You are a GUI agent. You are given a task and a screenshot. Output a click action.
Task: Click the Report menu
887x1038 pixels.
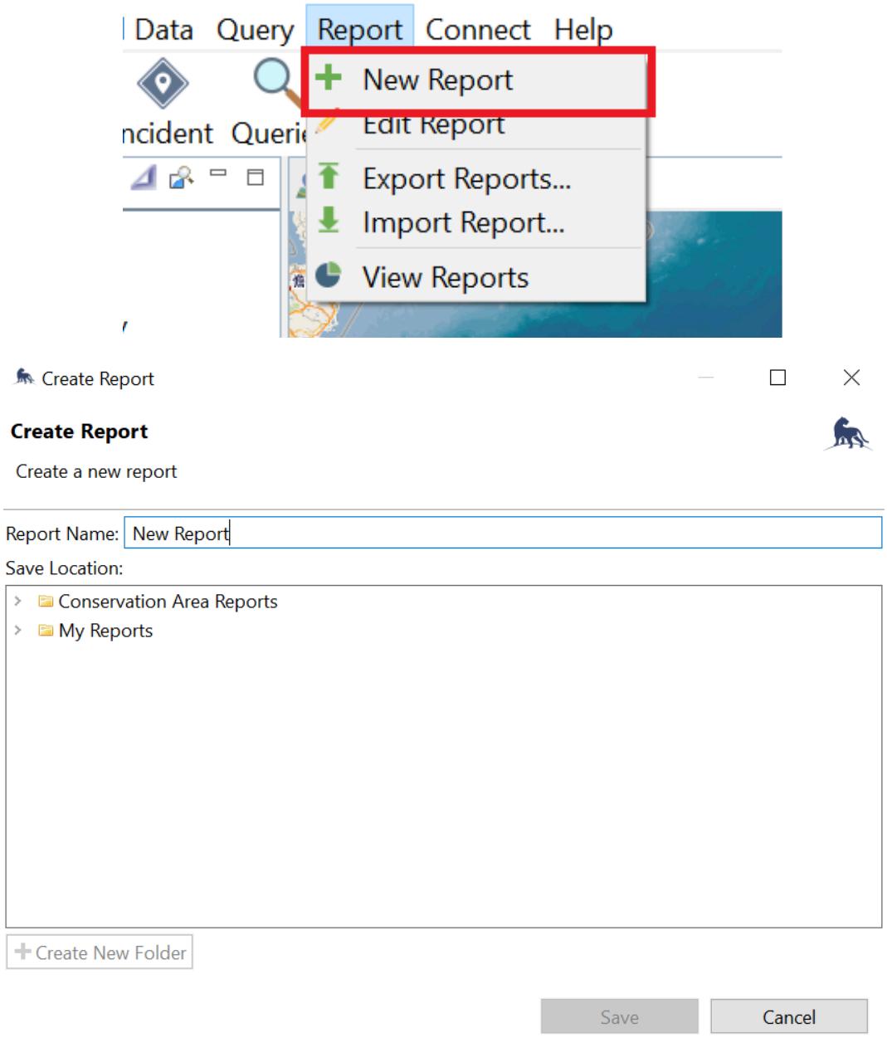359,30
